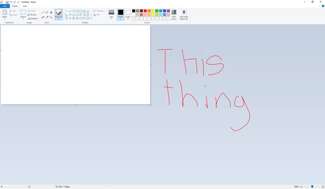Click the Save icon in title bar
The image size is (325, 189).
click(x=7, y=2)
